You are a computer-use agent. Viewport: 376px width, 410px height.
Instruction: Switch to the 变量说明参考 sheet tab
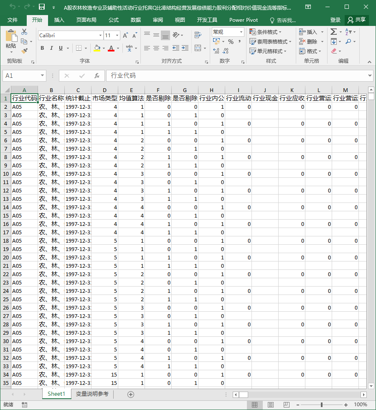[x=92, y=394]
